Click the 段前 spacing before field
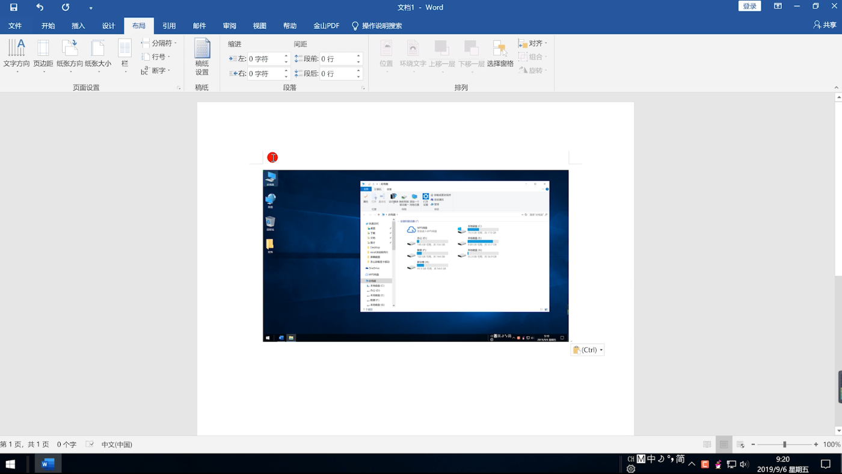 337,59
